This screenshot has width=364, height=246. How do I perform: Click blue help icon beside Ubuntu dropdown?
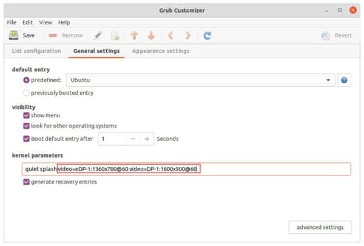[344, 80]
